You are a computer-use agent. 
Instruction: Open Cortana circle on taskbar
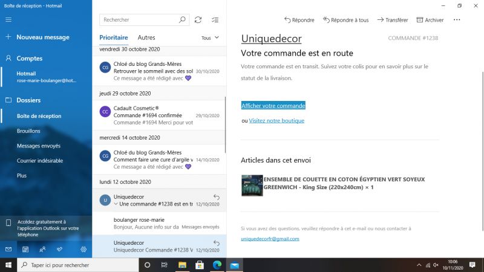point(147,265)
